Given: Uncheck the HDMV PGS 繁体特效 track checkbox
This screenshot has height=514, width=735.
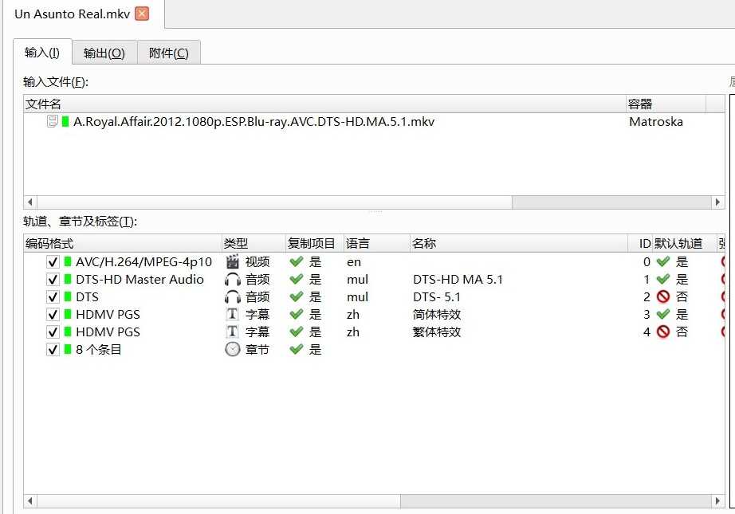Looking at the screenshot, I should [53, 332].
